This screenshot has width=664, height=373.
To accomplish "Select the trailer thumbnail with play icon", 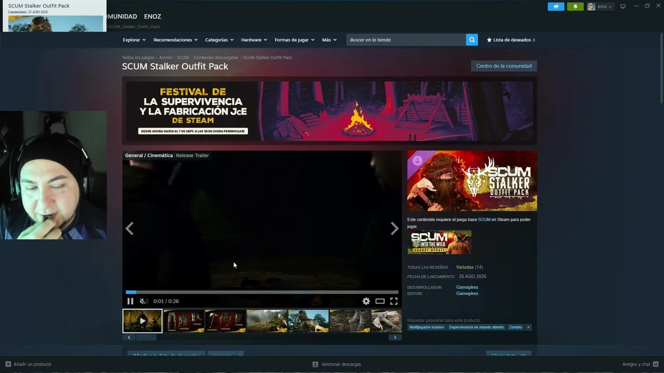I will click(x=142, y=321).
